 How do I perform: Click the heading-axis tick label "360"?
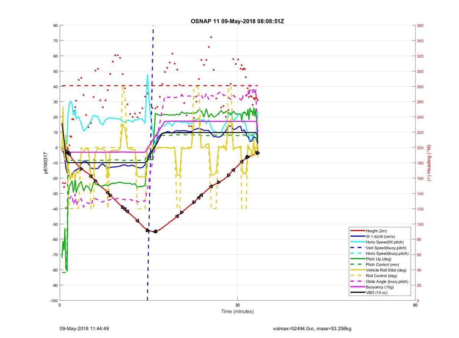coord(421,26)
